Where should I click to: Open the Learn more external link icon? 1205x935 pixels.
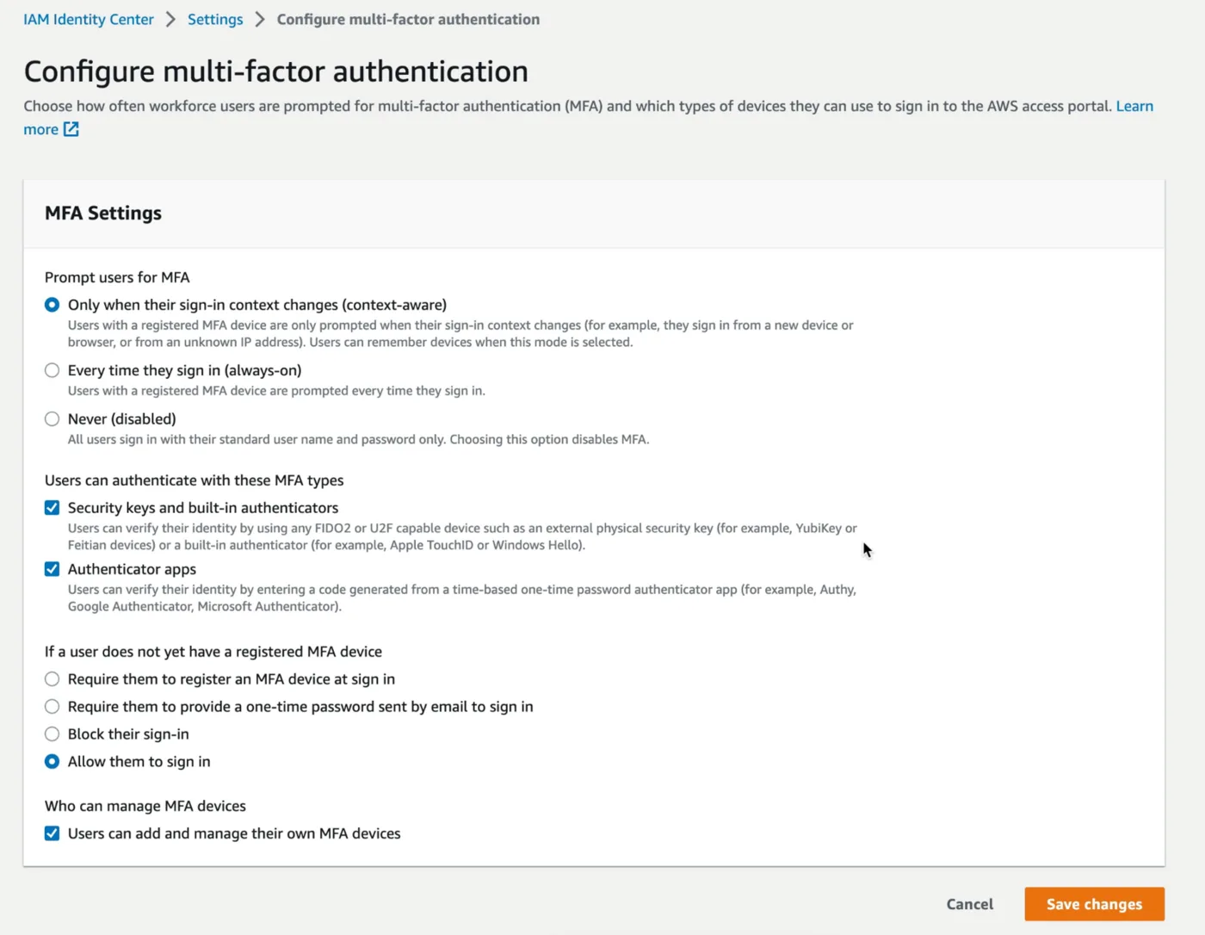coord(71,129)
